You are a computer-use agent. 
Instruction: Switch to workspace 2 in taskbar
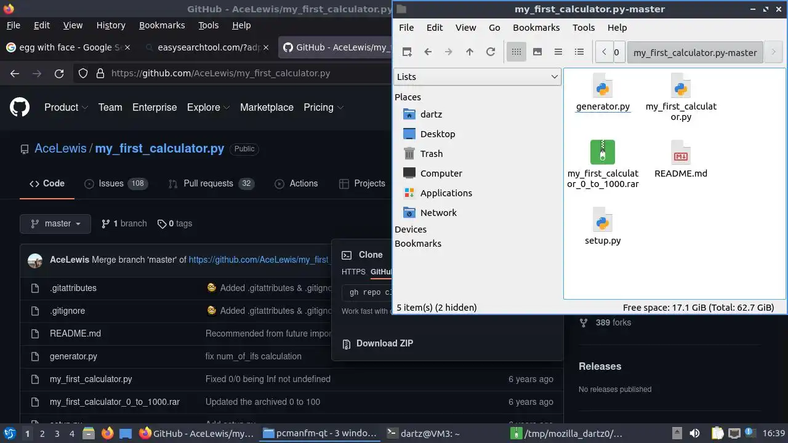(x=42, y=433)
